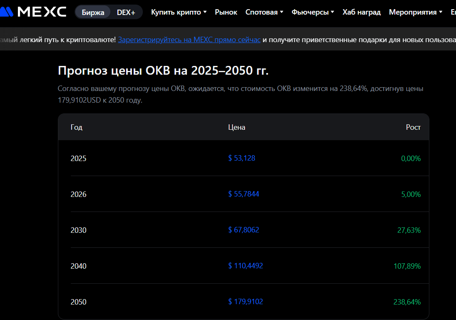The width and height of the screenshot is (456, 320).
Task: Switch to the DEX+ tab
Action: point(126,12)
